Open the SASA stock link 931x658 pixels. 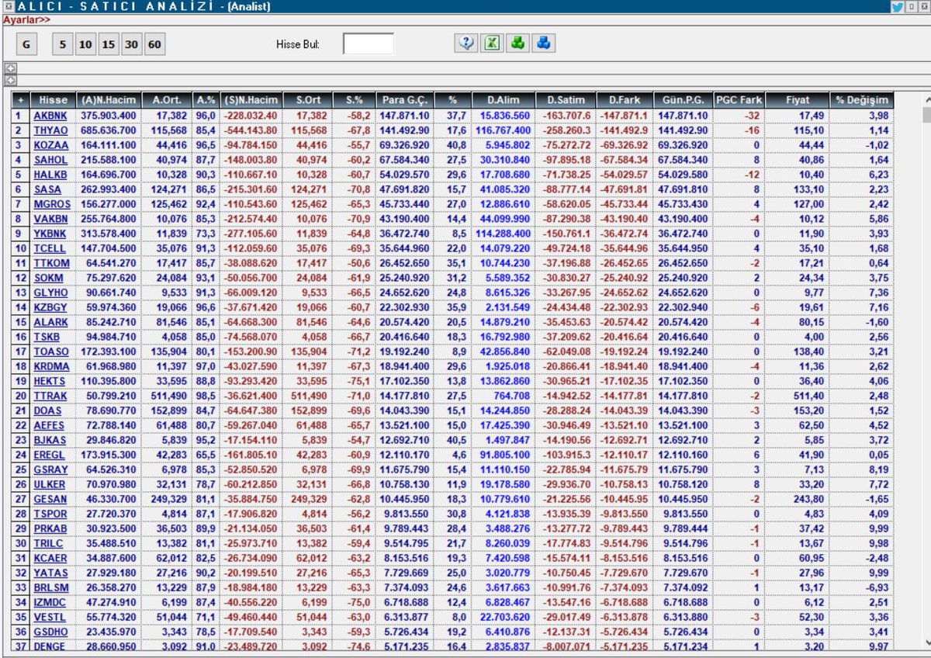(x=47, y=189)
